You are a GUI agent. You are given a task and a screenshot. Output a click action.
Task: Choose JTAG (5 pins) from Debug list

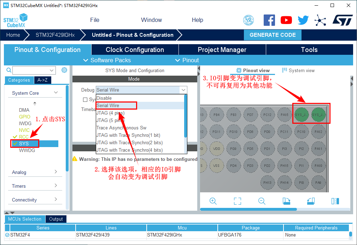(x=110, y=120)
